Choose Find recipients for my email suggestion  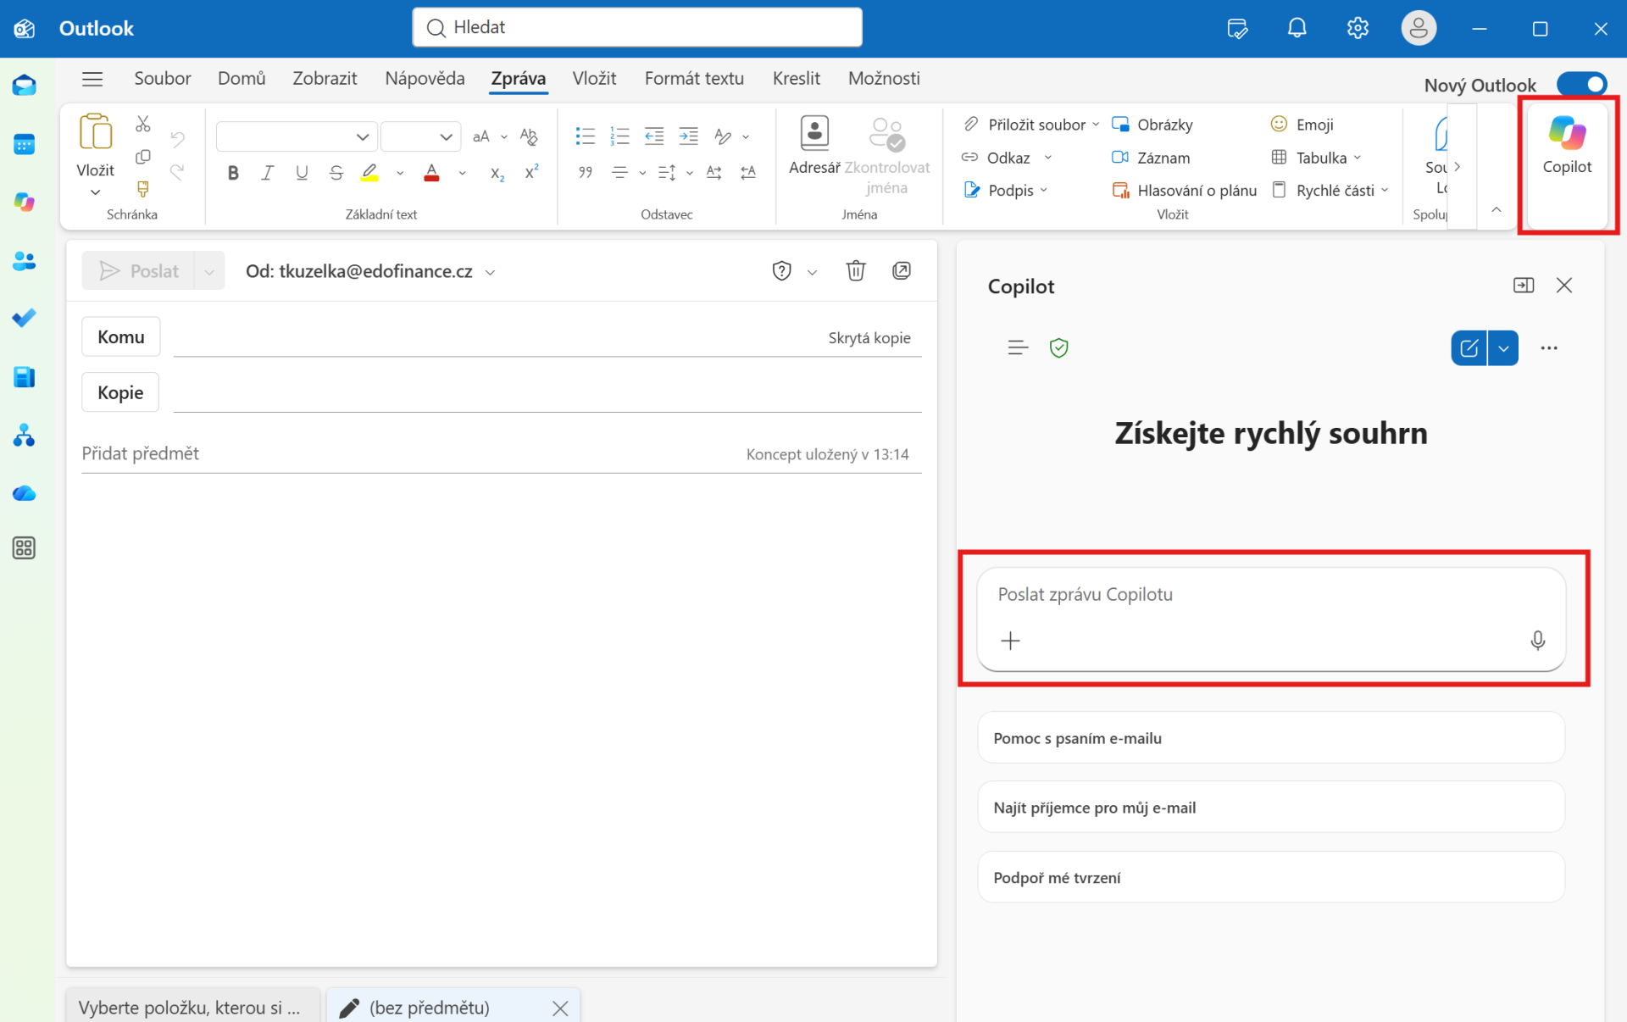(1271, 807)
